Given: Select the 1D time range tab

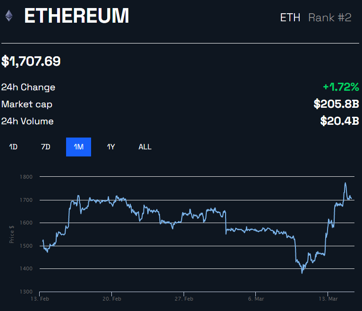Looking at the screenshot, I should coord(13,147).
